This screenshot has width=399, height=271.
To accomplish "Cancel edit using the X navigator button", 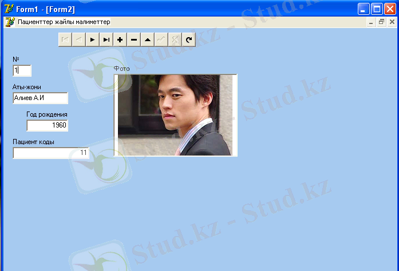I will [x=175, y=39].
